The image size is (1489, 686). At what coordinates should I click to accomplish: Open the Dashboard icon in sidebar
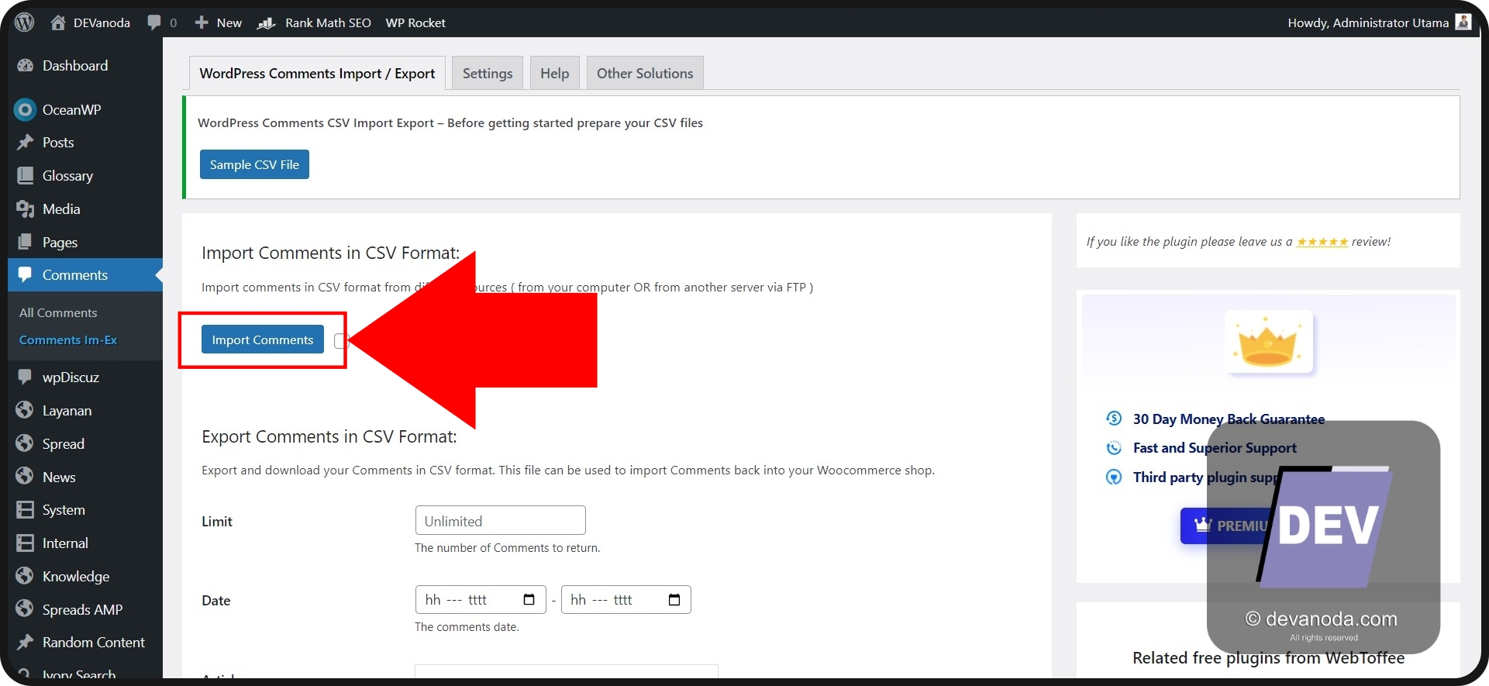pos(25,66)
